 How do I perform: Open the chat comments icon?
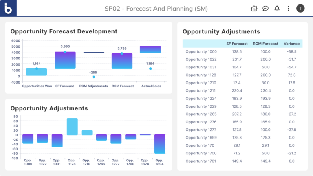(x=265, y=9)
